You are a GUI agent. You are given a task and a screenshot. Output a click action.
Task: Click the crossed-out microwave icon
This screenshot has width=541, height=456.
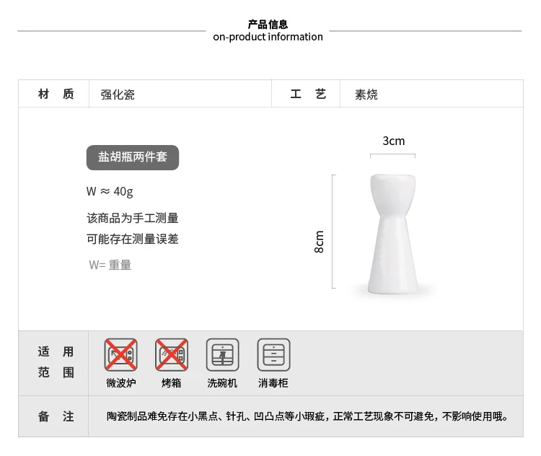click(x=120, y=355)
